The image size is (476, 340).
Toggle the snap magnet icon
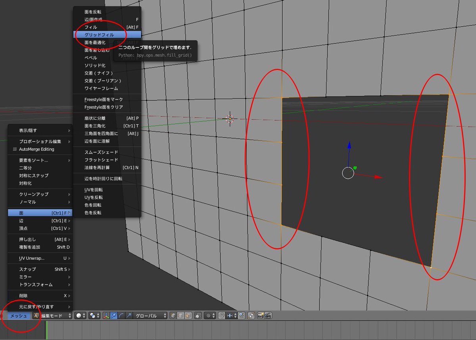coord(222,316)
